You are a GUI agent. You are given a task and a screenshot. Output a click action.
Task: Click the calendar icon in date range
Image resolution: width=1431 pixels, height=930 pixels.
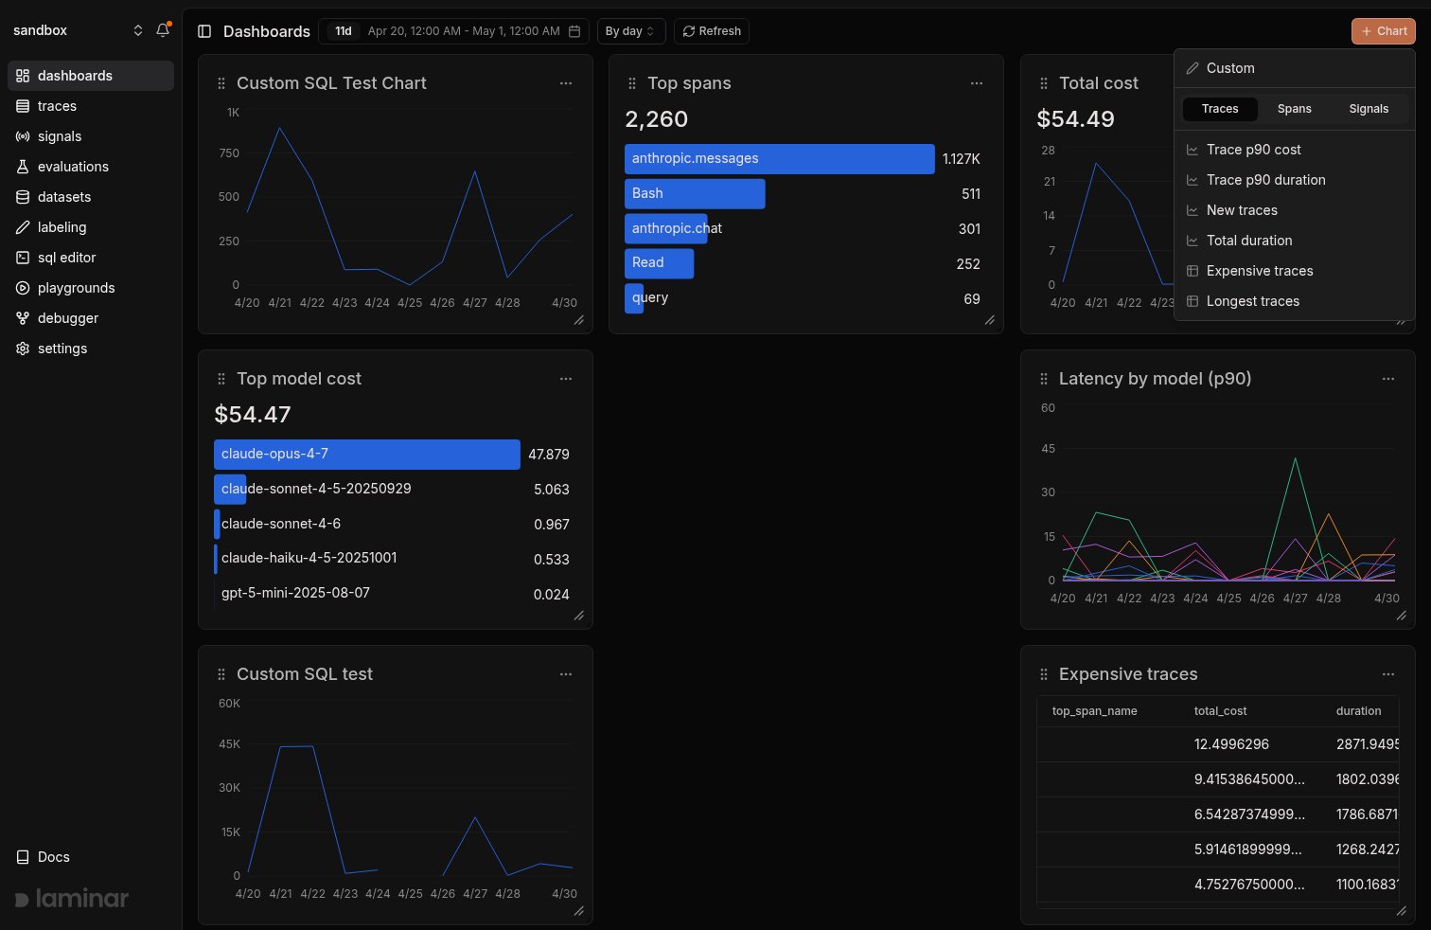pyautogui.click(x=574, y=31)
